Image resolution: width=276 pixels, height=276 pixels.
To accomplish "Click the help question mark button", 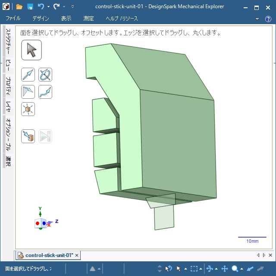I will coord(268,19).
